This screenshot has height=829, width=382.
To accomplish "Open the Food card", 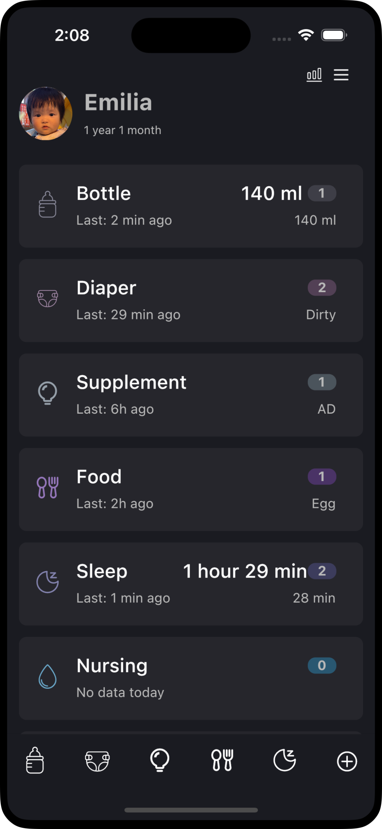I will (x=191, y=489).
